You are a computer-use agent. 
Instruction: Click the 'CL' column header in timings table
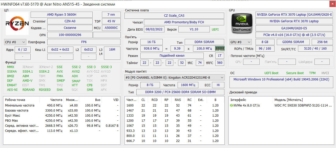[143, 100]
